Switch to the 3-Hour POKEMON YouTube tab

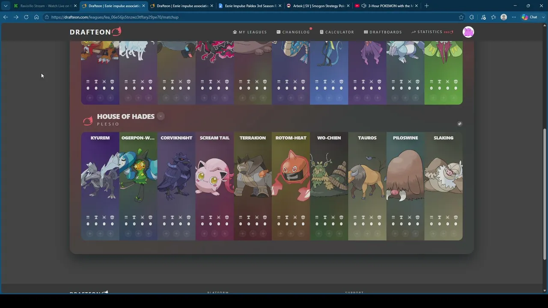pos(386,6)
